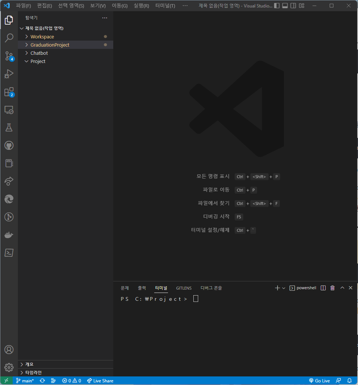Open Explorer more actions ellipsis
The width and height of the screenshot is (358, 385).
point(105,18)
